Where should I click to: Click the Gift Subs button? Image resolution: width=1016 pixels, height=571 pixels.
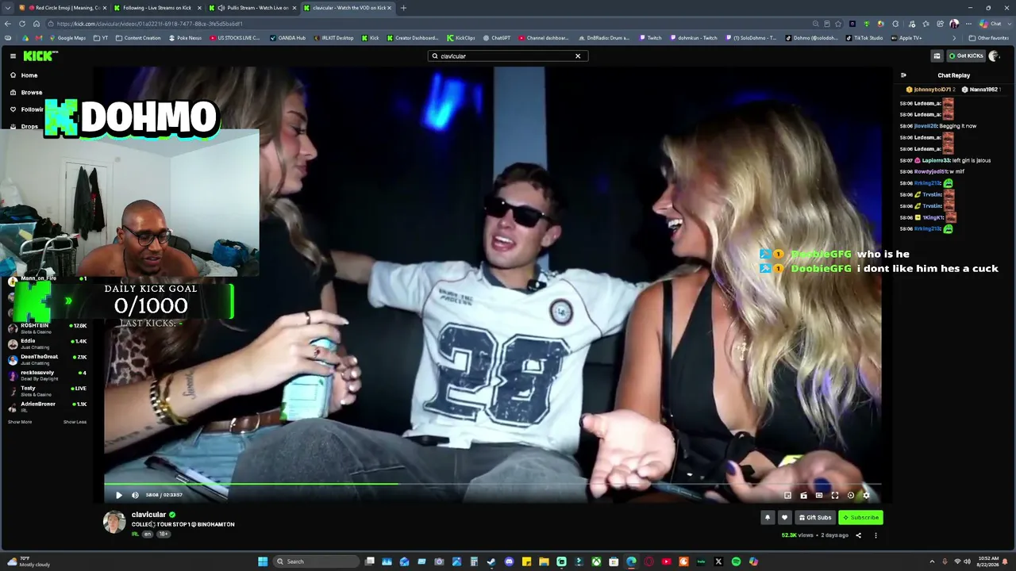[815, 518]
